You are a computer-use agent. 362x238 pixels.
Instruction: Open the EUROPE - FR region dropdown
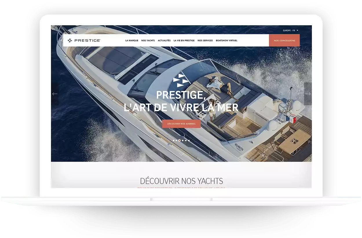(x=290, y=30)
